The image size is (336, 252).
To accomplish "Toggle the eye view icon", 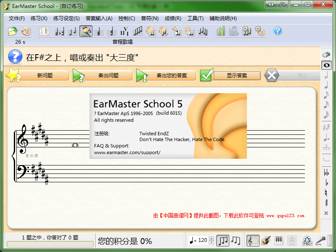I will click(x=326, y=65).
